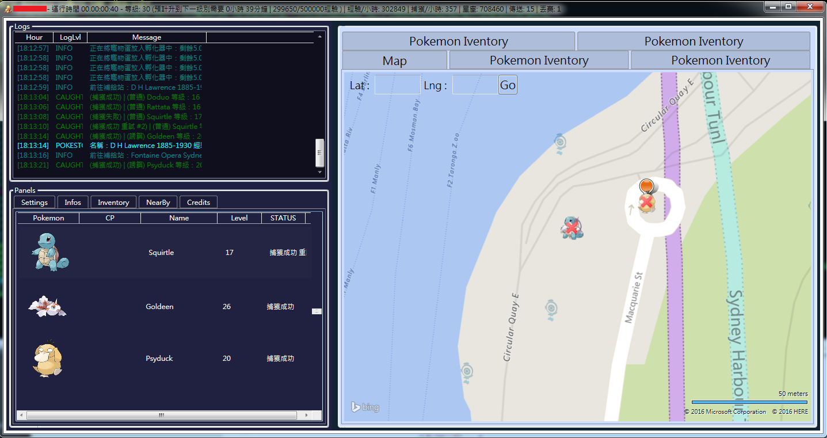Click the Logs scrollbar down arrow

320,172
